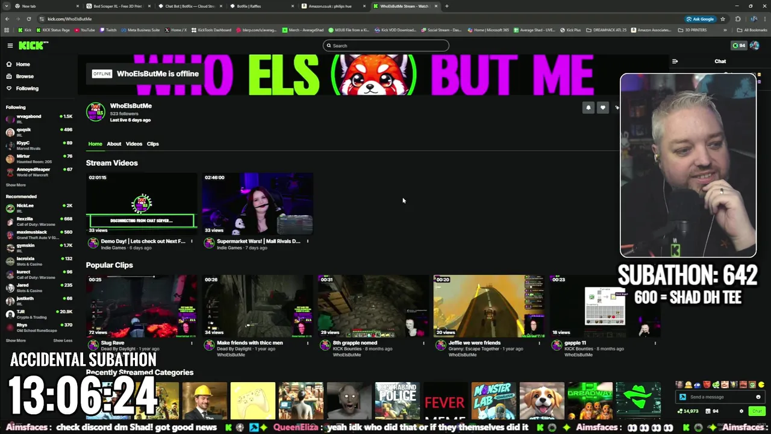
Task: Play the Make friends with thicc men clip
Action: tap(257, 306)
